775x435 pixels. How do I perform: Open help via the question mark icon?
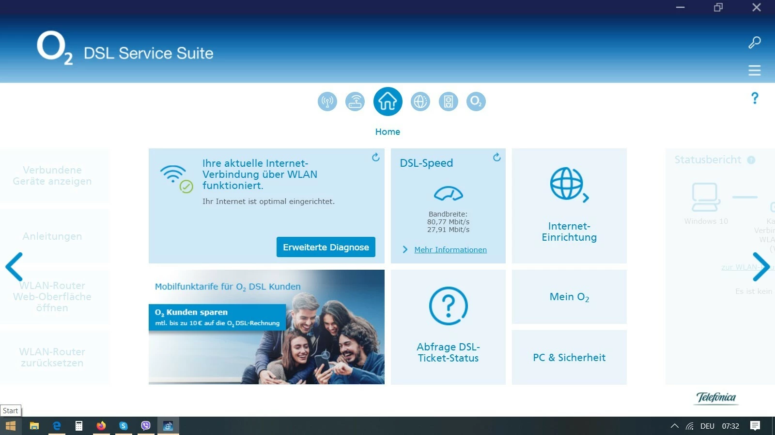pyautogui.click(x=755, y=98)
